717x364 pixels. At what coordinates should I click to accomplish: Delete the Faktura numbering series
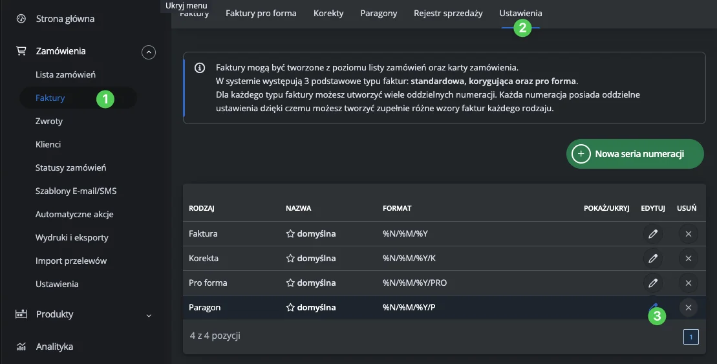(688, 233)
